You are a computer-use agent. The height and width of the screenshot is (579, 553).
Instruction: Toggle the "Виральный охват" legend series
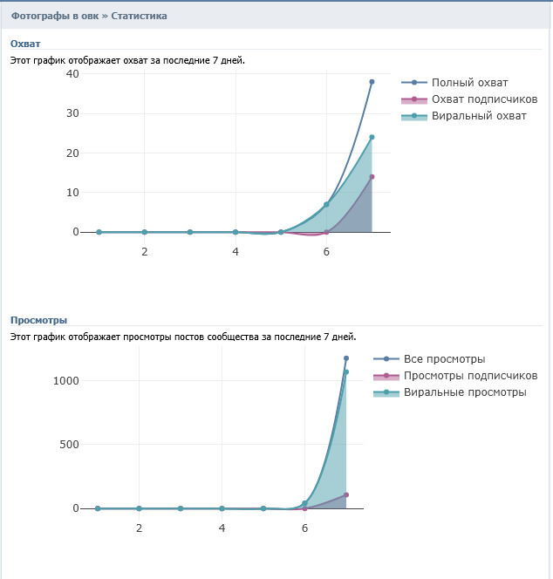[479, 116]
